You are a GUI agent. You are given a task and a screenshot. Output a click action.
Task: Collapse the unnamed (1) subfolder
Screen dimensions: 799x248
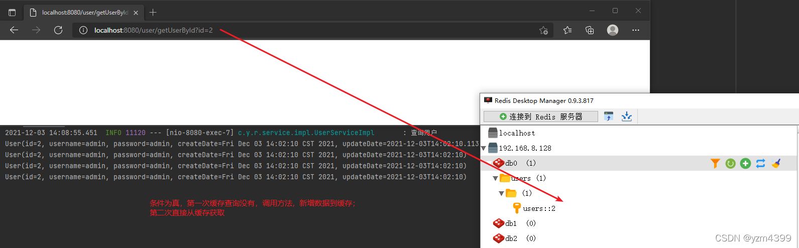(x=501, y=193)
